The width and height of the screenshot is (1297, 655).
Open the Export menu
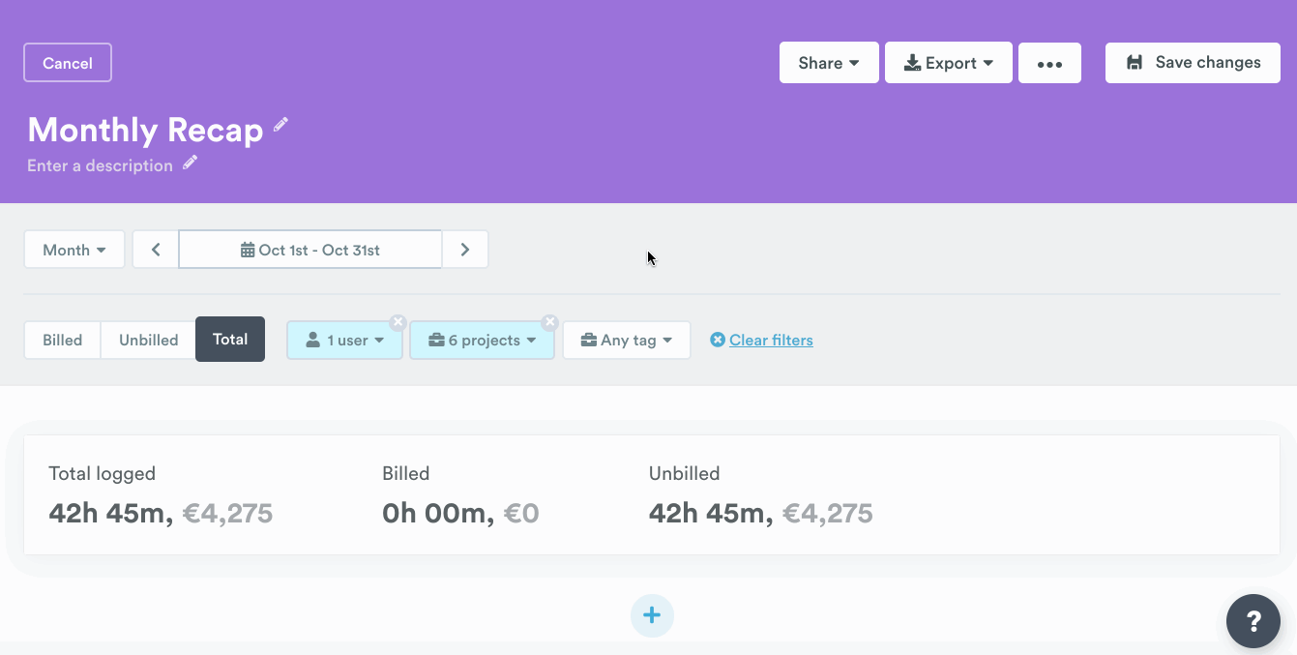[x=948, y=63]
